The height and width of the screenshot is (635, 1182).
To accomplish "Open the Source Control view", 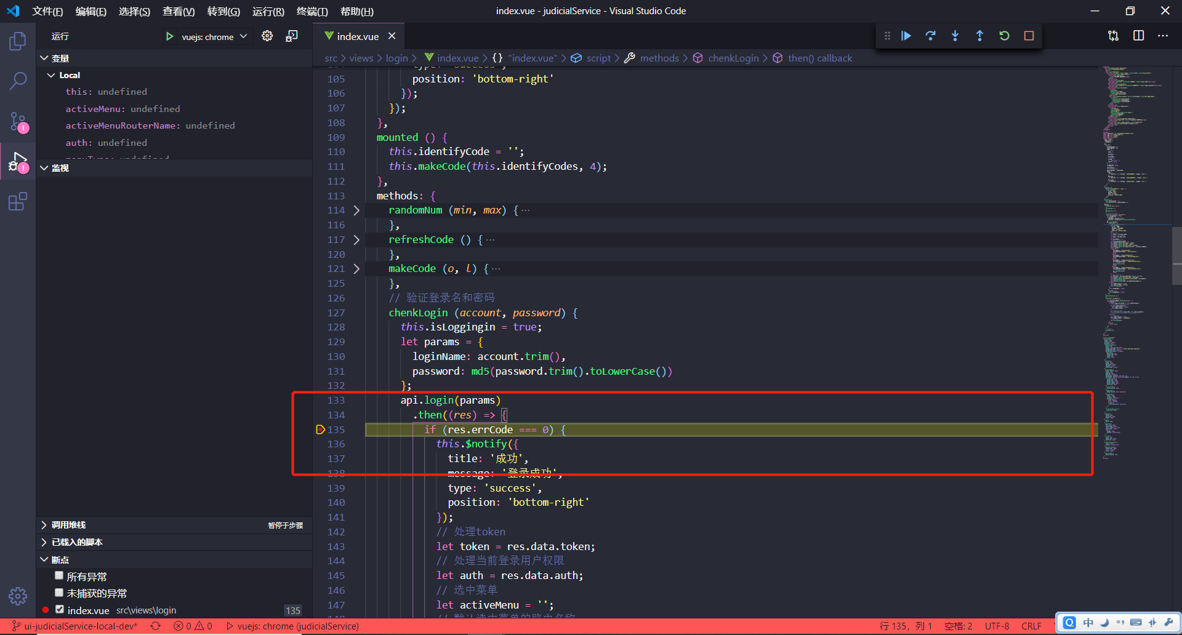I will point(18,122).
